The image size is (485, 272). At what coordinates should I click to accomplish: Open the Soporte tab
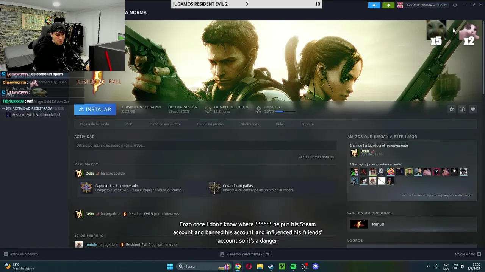pyautogui.click(x=308, y=124)
